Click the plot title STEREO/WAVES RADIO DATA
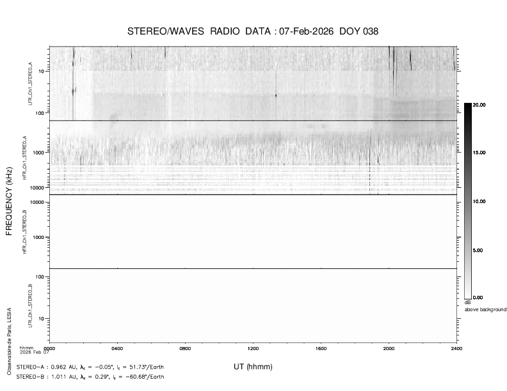The image size is (507, 391). pyautogui.click(x=253, y=31)
